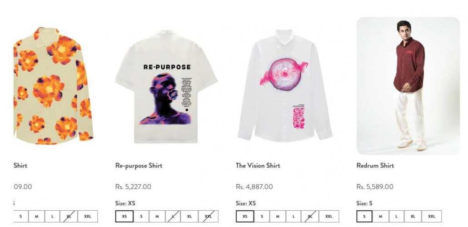Open The Vision Shirt title link

click(258, 166)
